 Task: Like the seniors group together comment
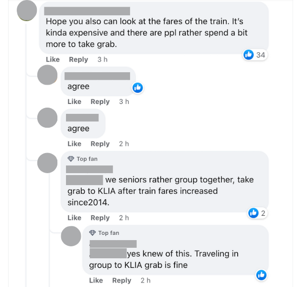click(74, 218)
